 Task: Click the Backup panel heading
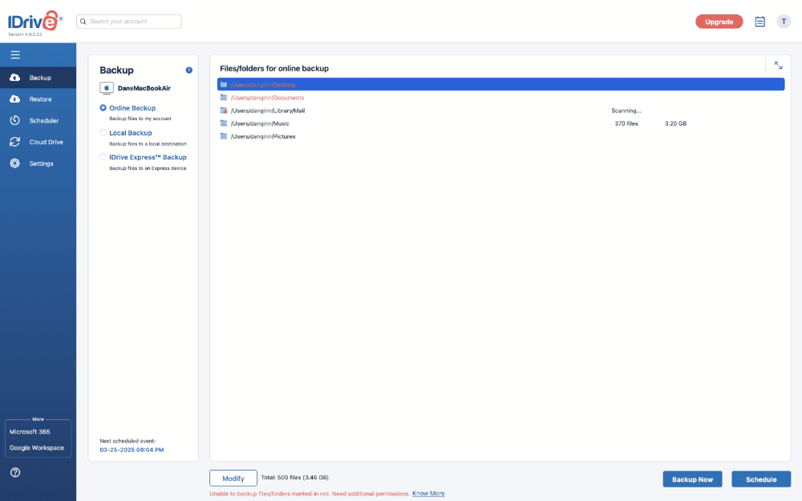tap(116, 70)
